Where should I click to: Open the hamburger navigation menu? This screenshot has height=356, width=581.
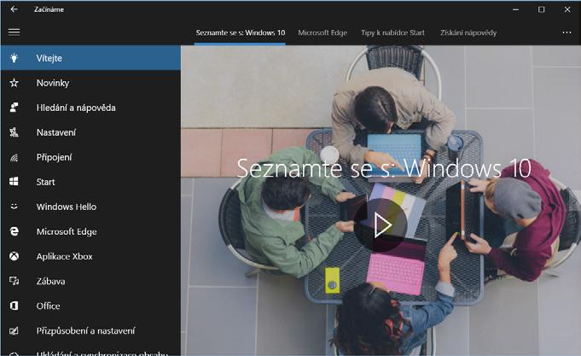(15, 32)
